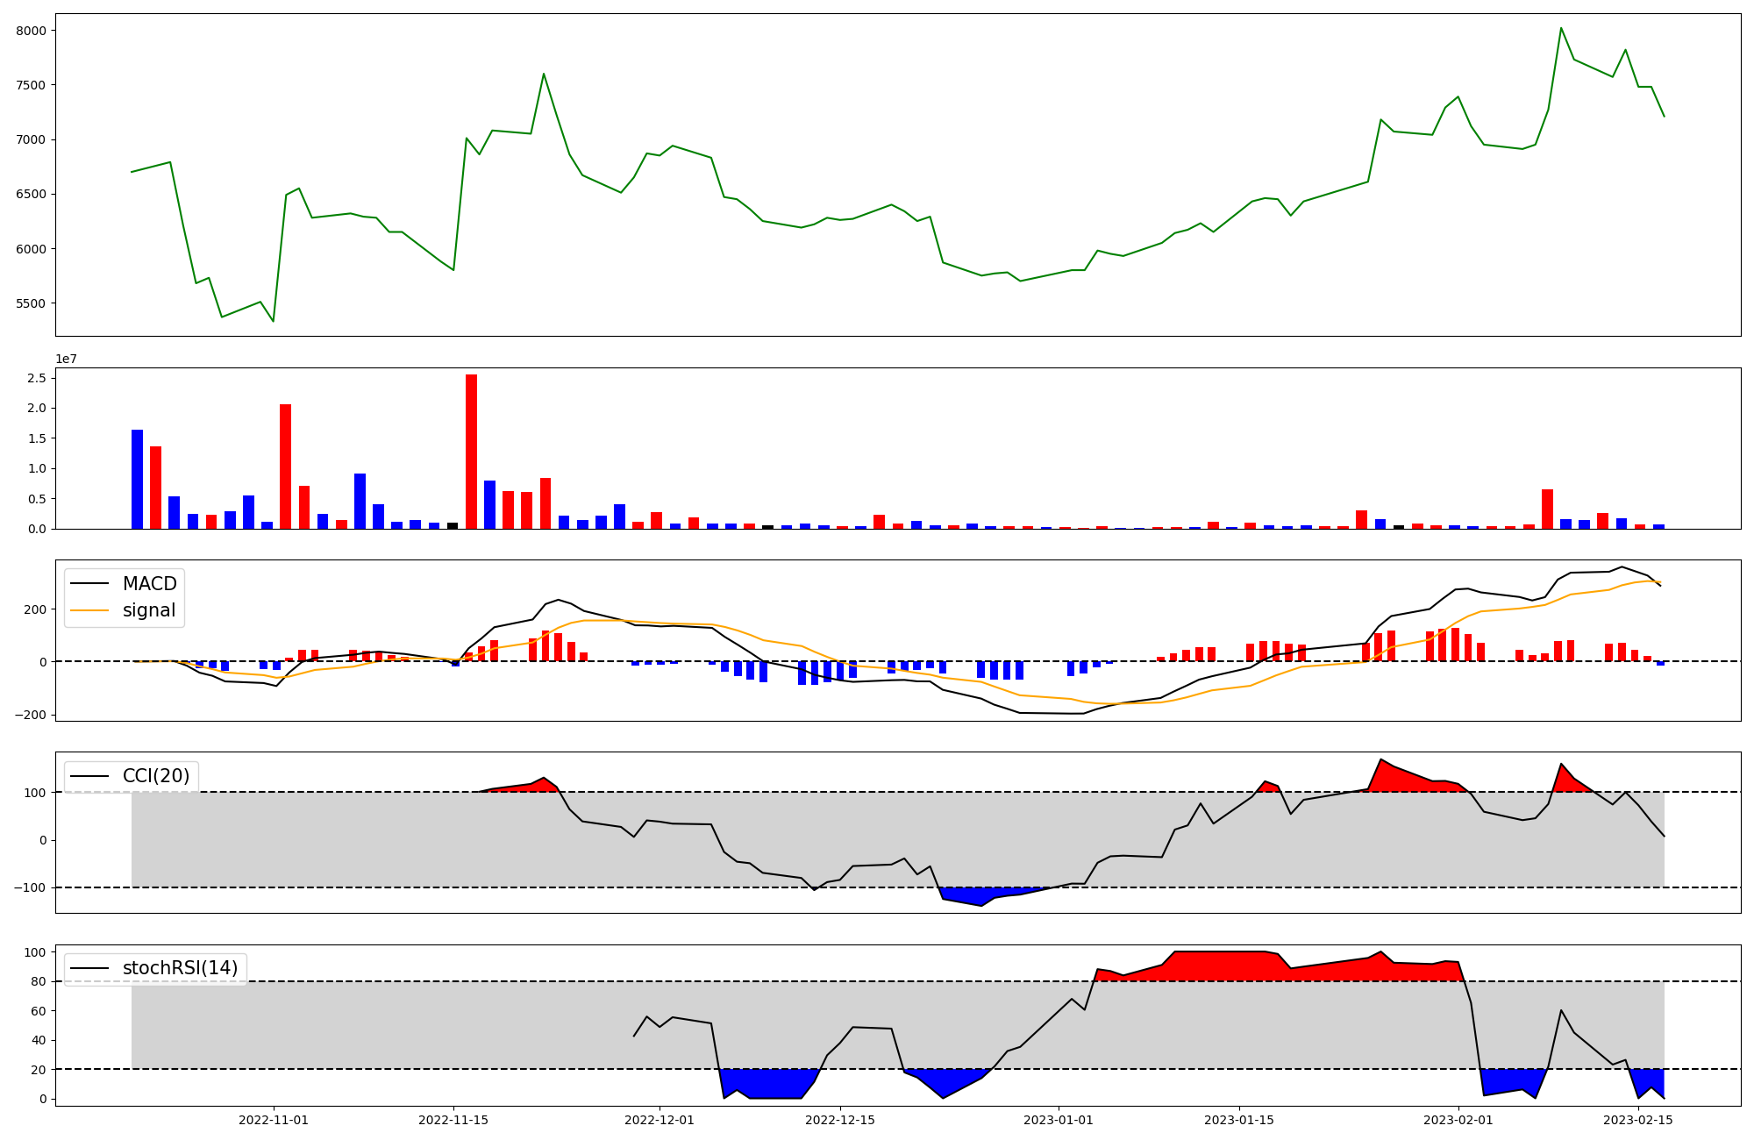Click the tallest red volume bar

tap(471, 452)
